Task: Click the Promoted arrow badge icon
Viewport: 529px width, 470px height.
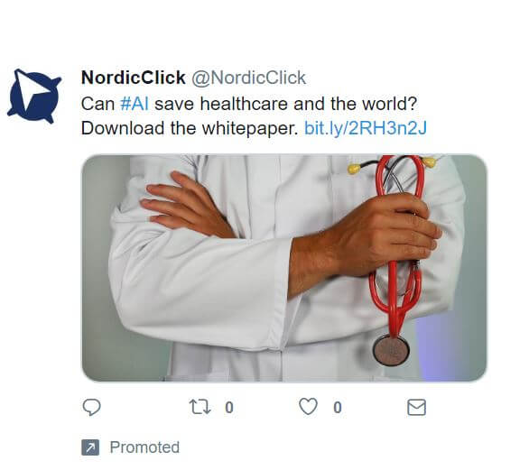Action: [90, 447]
